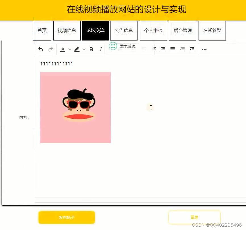This screenshot has width=246, height=230.
Task: Switch to the 首页 tab
Action: 42,30
